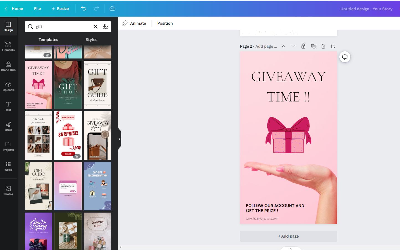Click the Redo arrow icon
Image resolution: width=400 pixels, height=250 pixels.
[96, 9]
